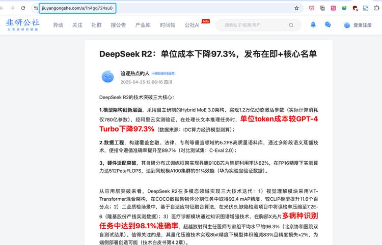Open the 异动 menu item
Viewport: 382px width, 245px height.
point(59,25)
